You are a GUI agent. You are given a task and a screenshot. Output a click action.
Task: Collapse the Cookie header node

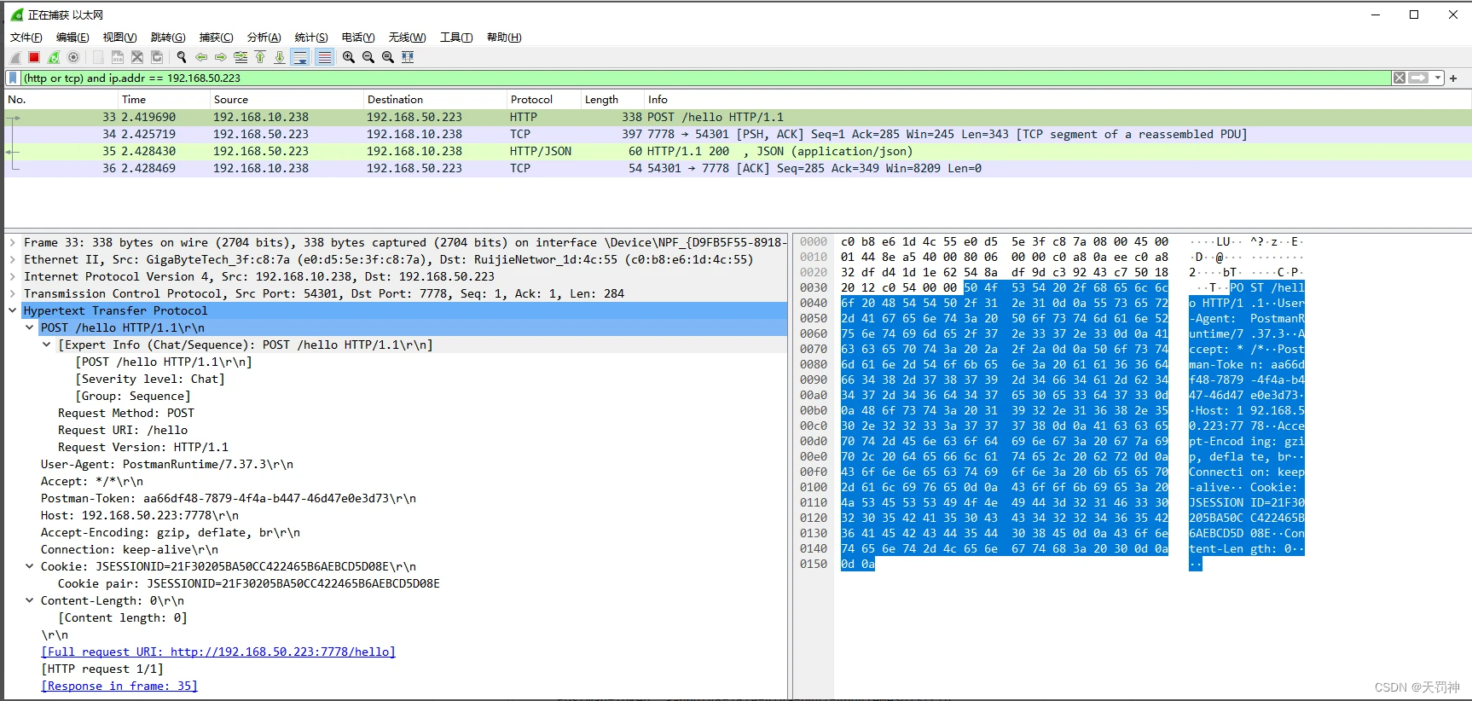[x=30, y=566]
